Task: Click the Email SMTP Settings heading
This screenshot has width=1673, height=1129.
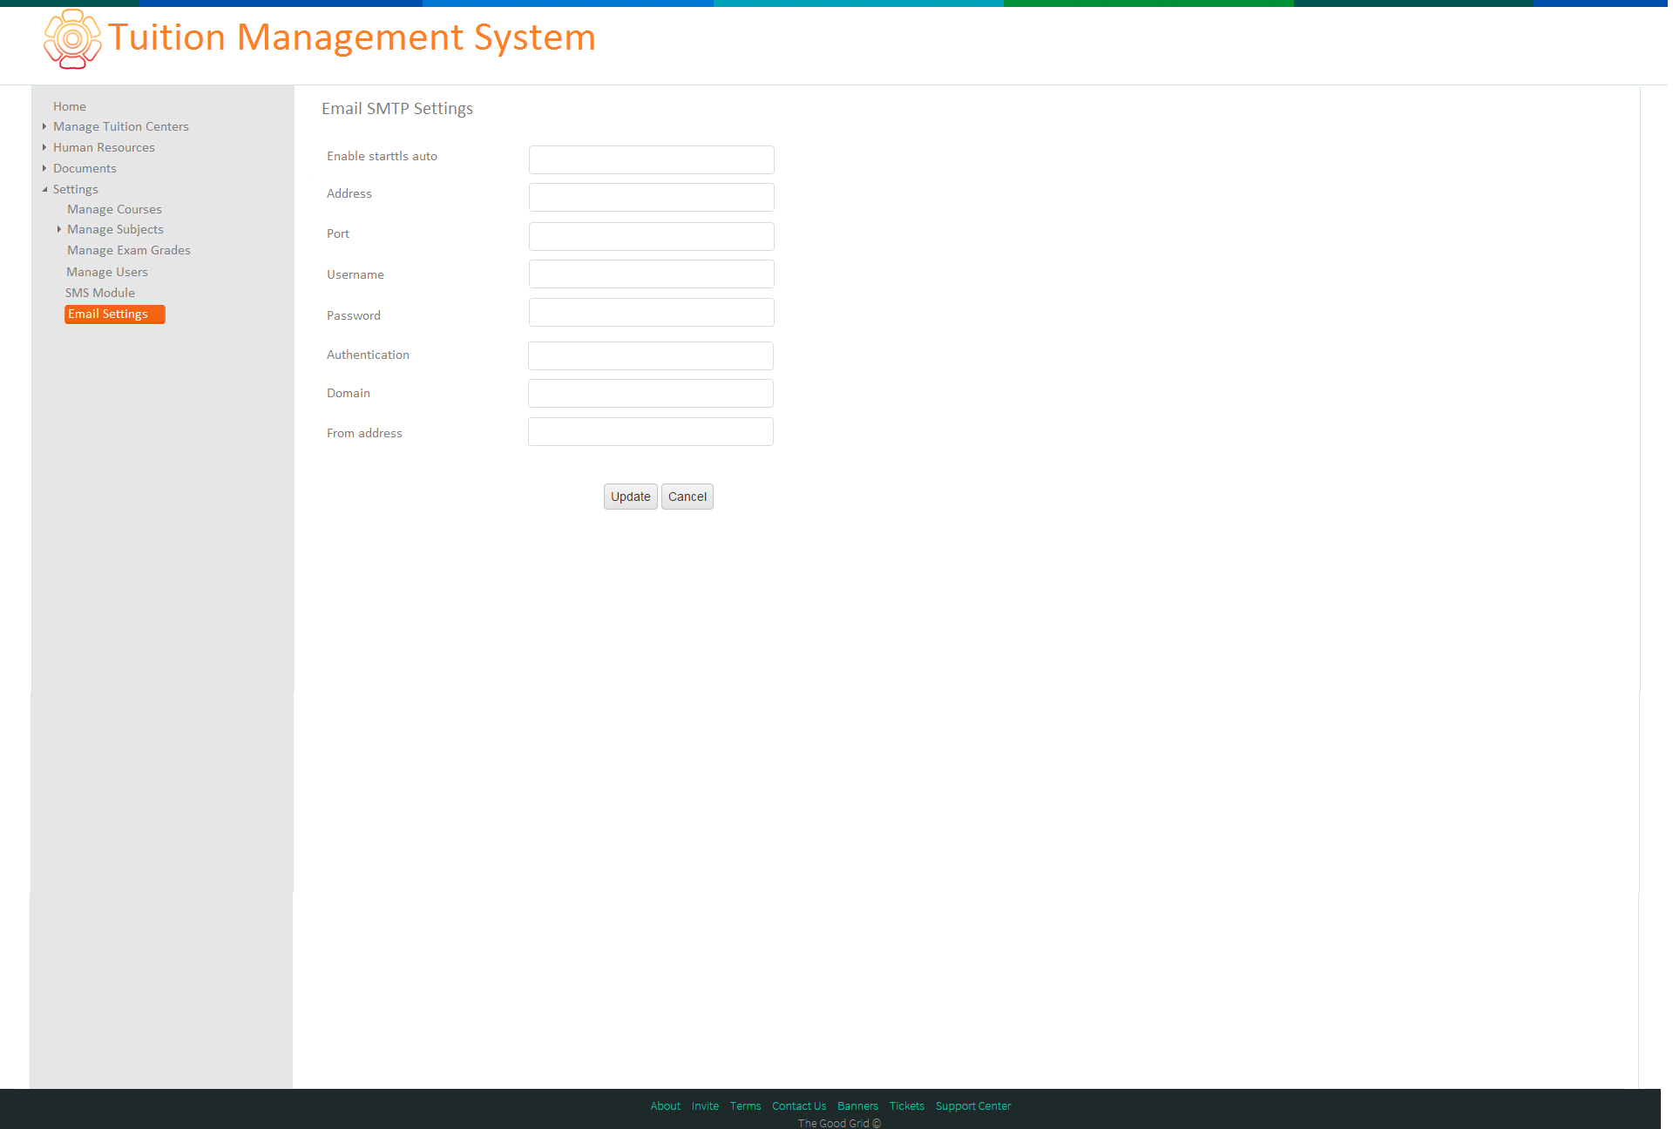Action: click(397, 109)
